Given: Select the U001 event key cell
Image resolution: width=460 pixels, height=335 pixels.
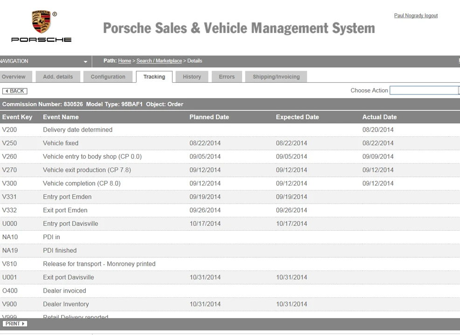Looking at the screenshot, I should (x=10, y=277).
